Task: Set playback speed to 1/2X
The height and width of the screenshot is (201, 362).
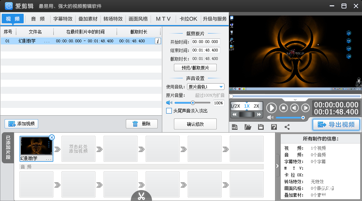Action: (235, 106)
